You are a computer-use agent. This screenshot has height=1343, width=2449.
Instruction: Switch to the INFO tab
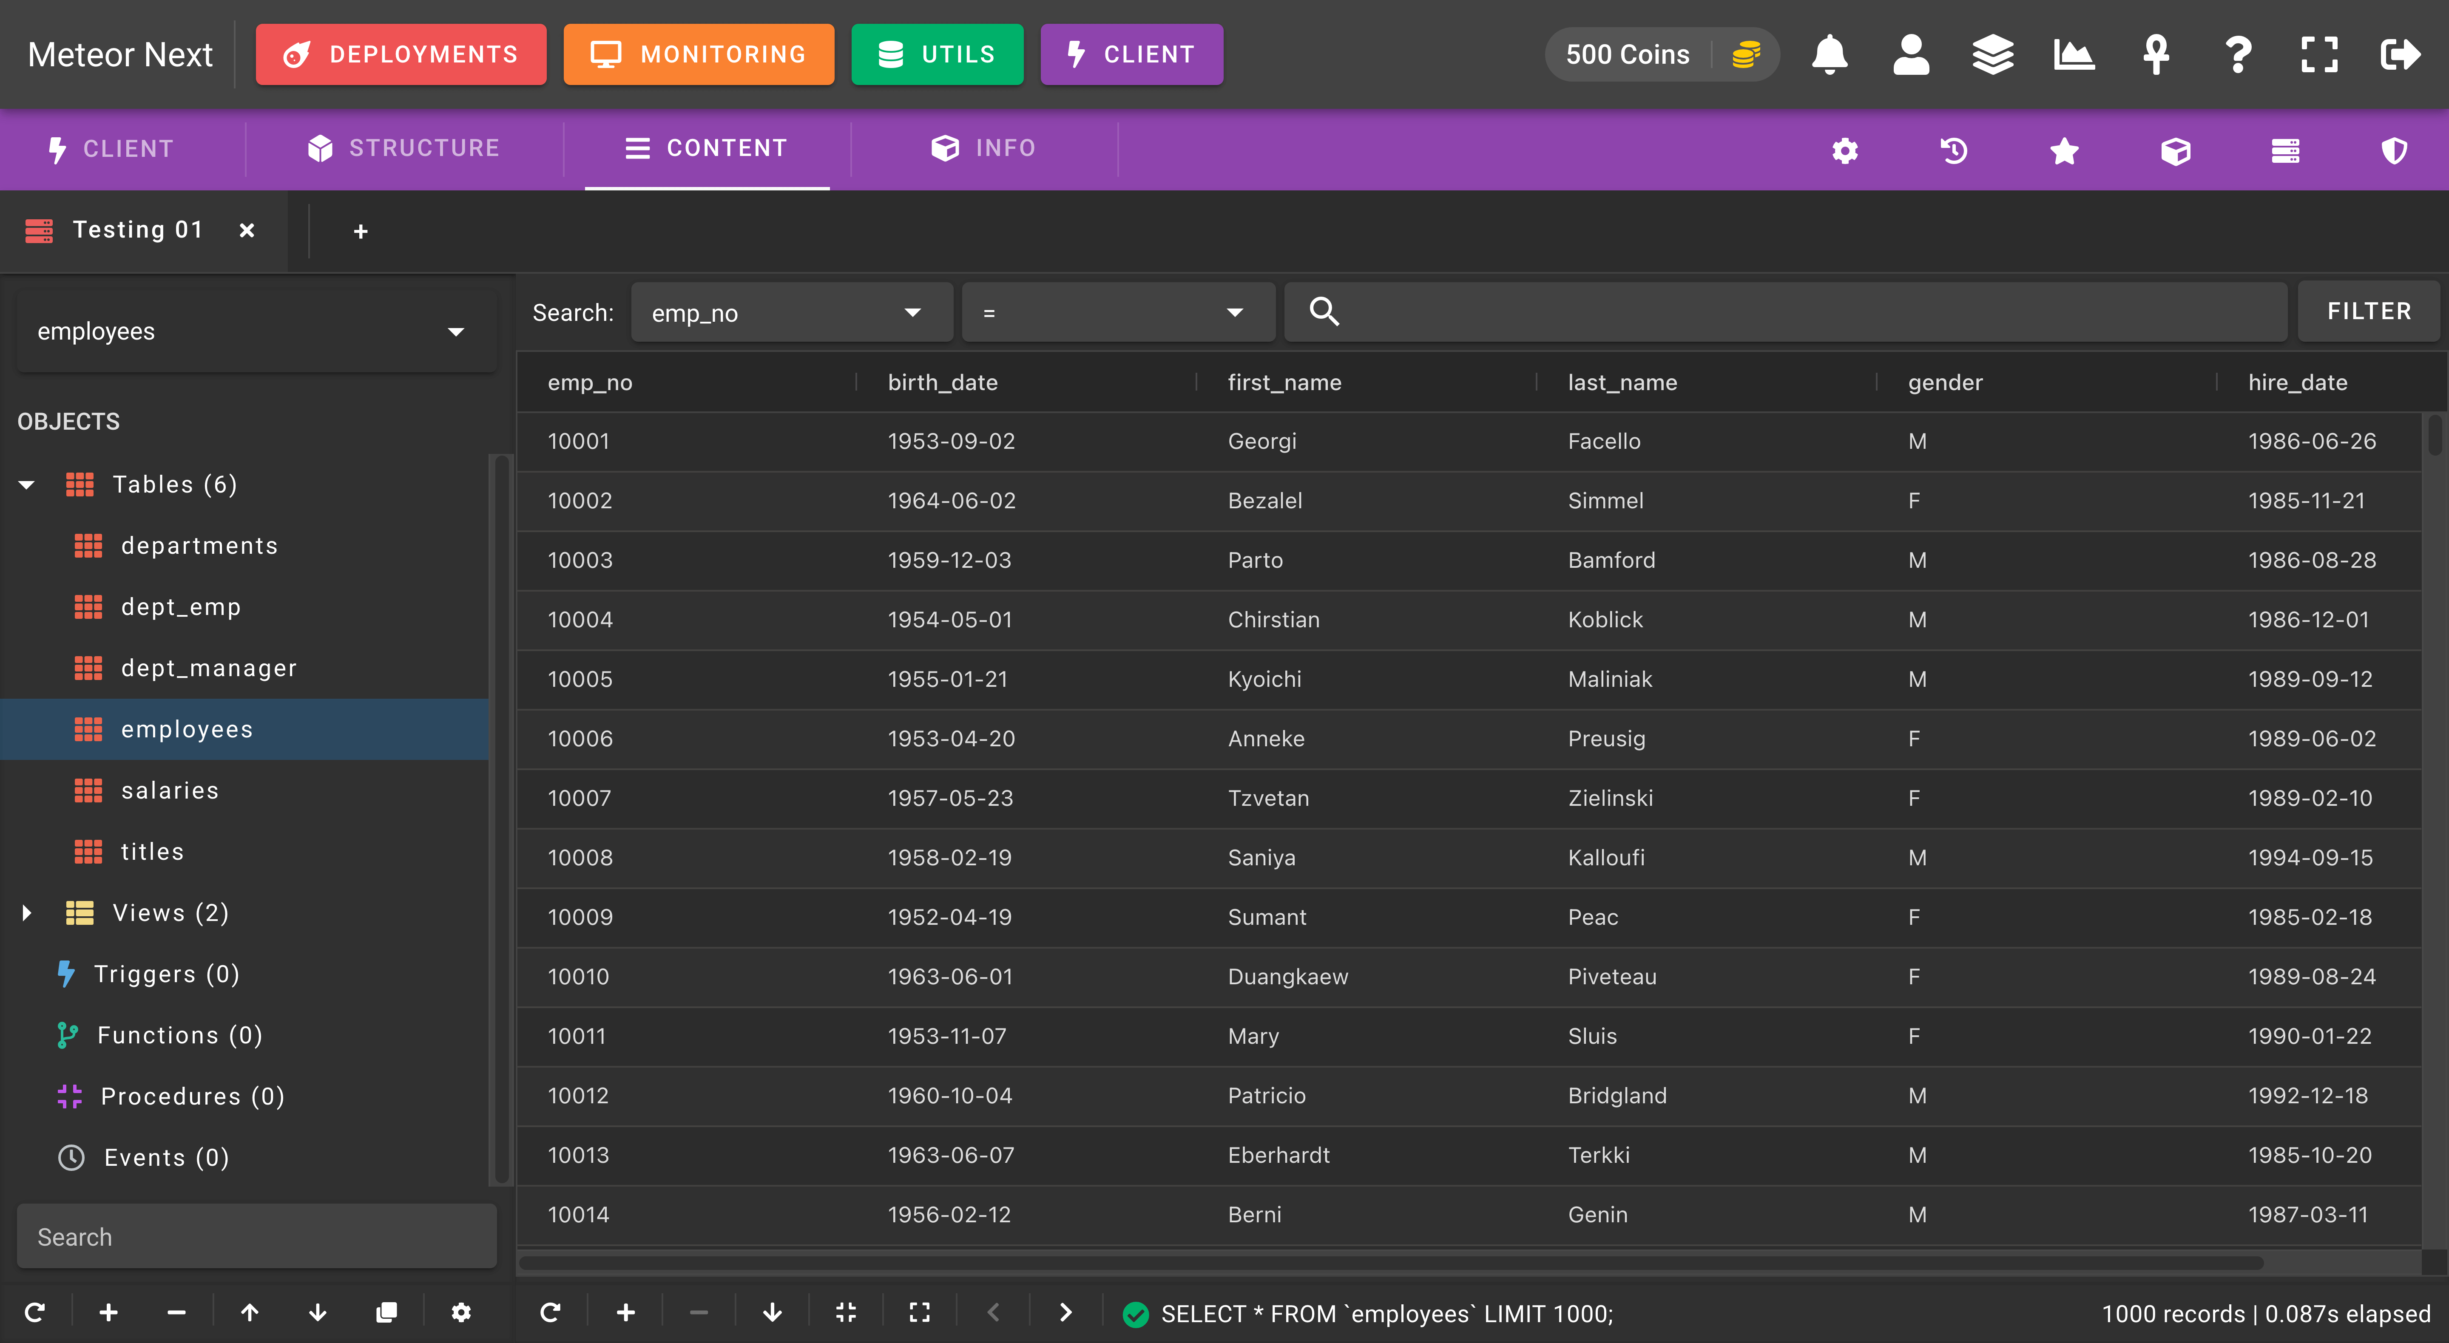(984, 148)
